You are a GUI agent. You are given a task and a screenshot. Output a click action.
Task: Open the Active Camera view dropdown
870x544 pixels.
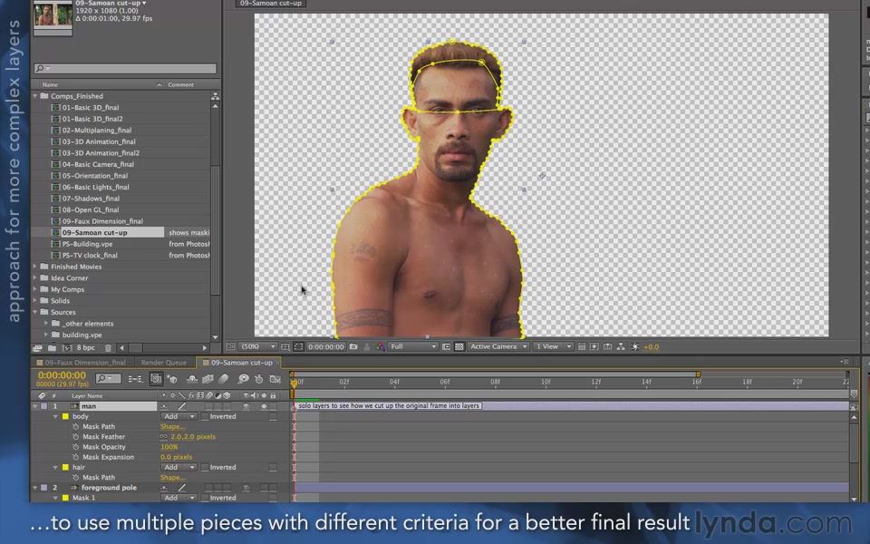coord(498,347)
